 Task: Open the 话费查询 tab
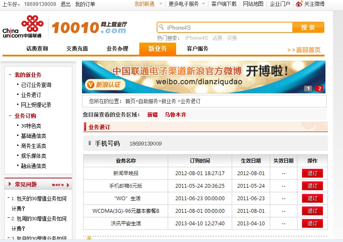[37, 48]
